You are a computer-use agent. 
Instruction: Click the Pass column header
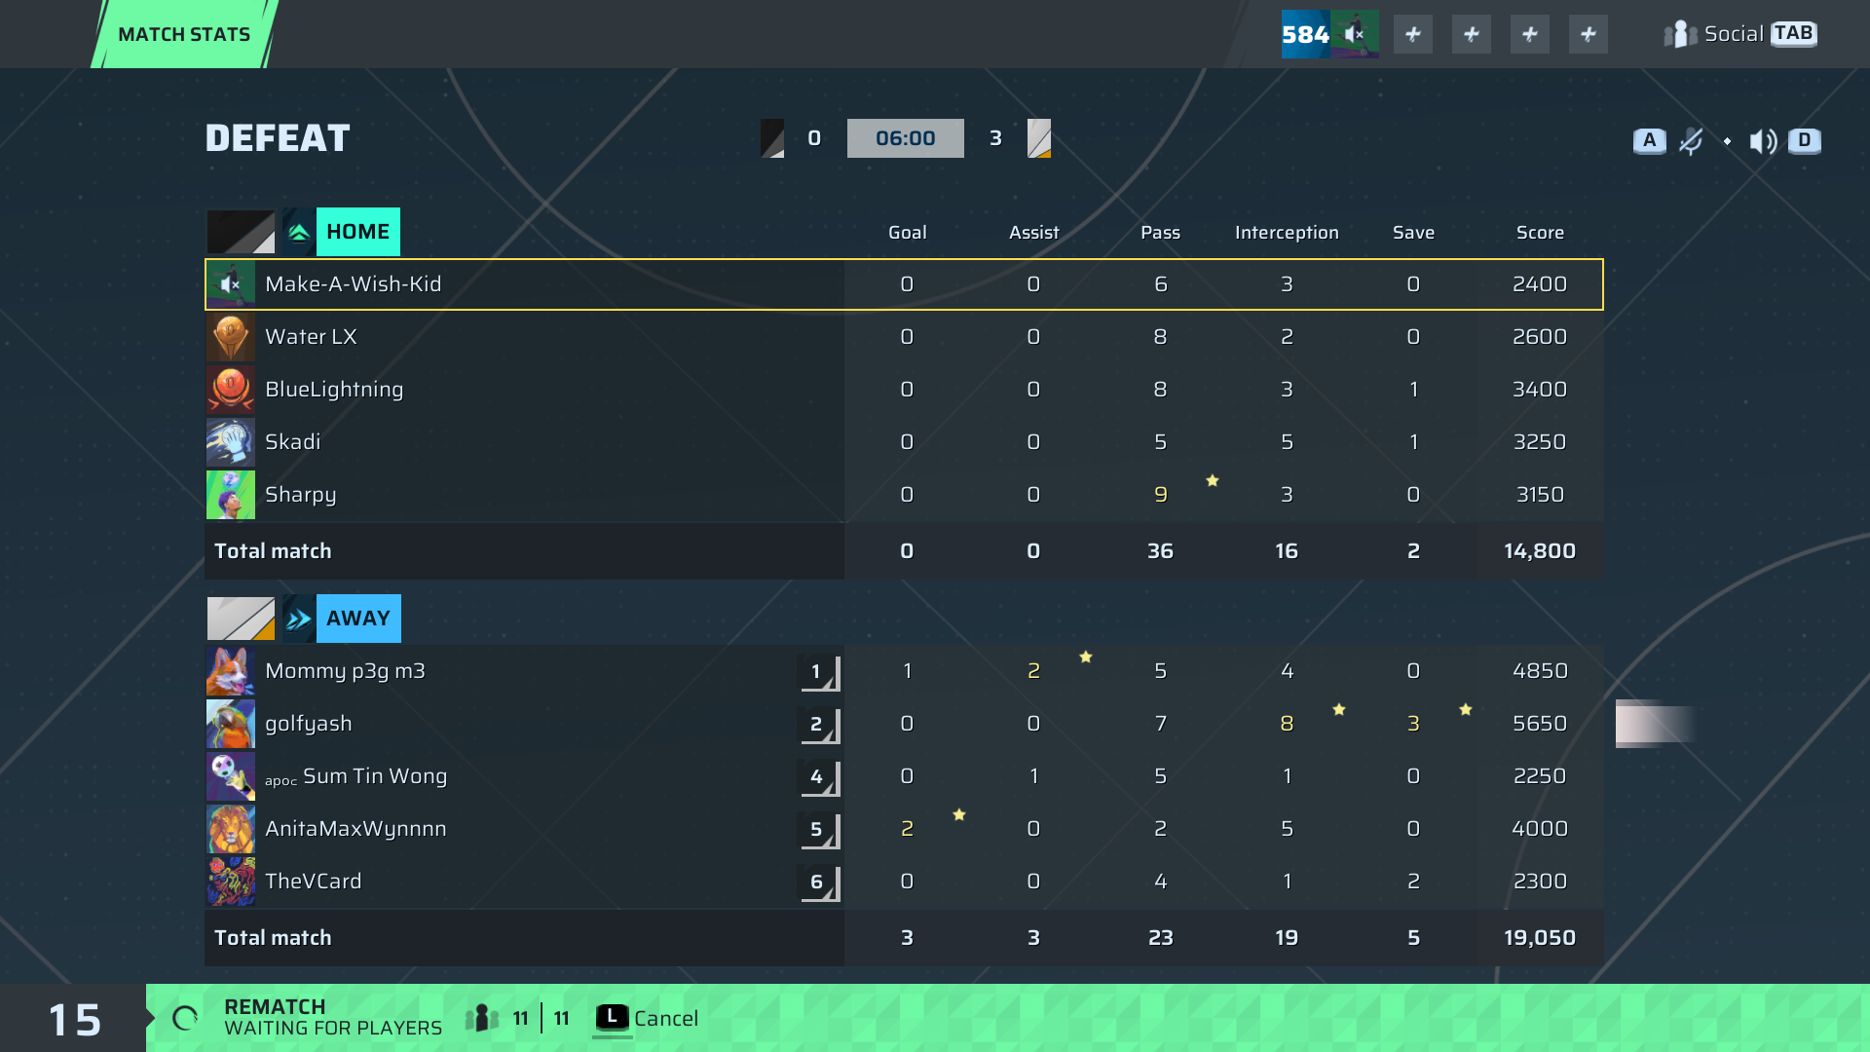1160,233
